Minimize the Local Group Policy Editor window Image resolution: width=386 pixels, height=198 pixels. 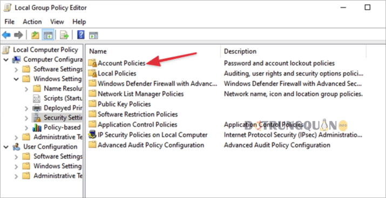point(344,8)
